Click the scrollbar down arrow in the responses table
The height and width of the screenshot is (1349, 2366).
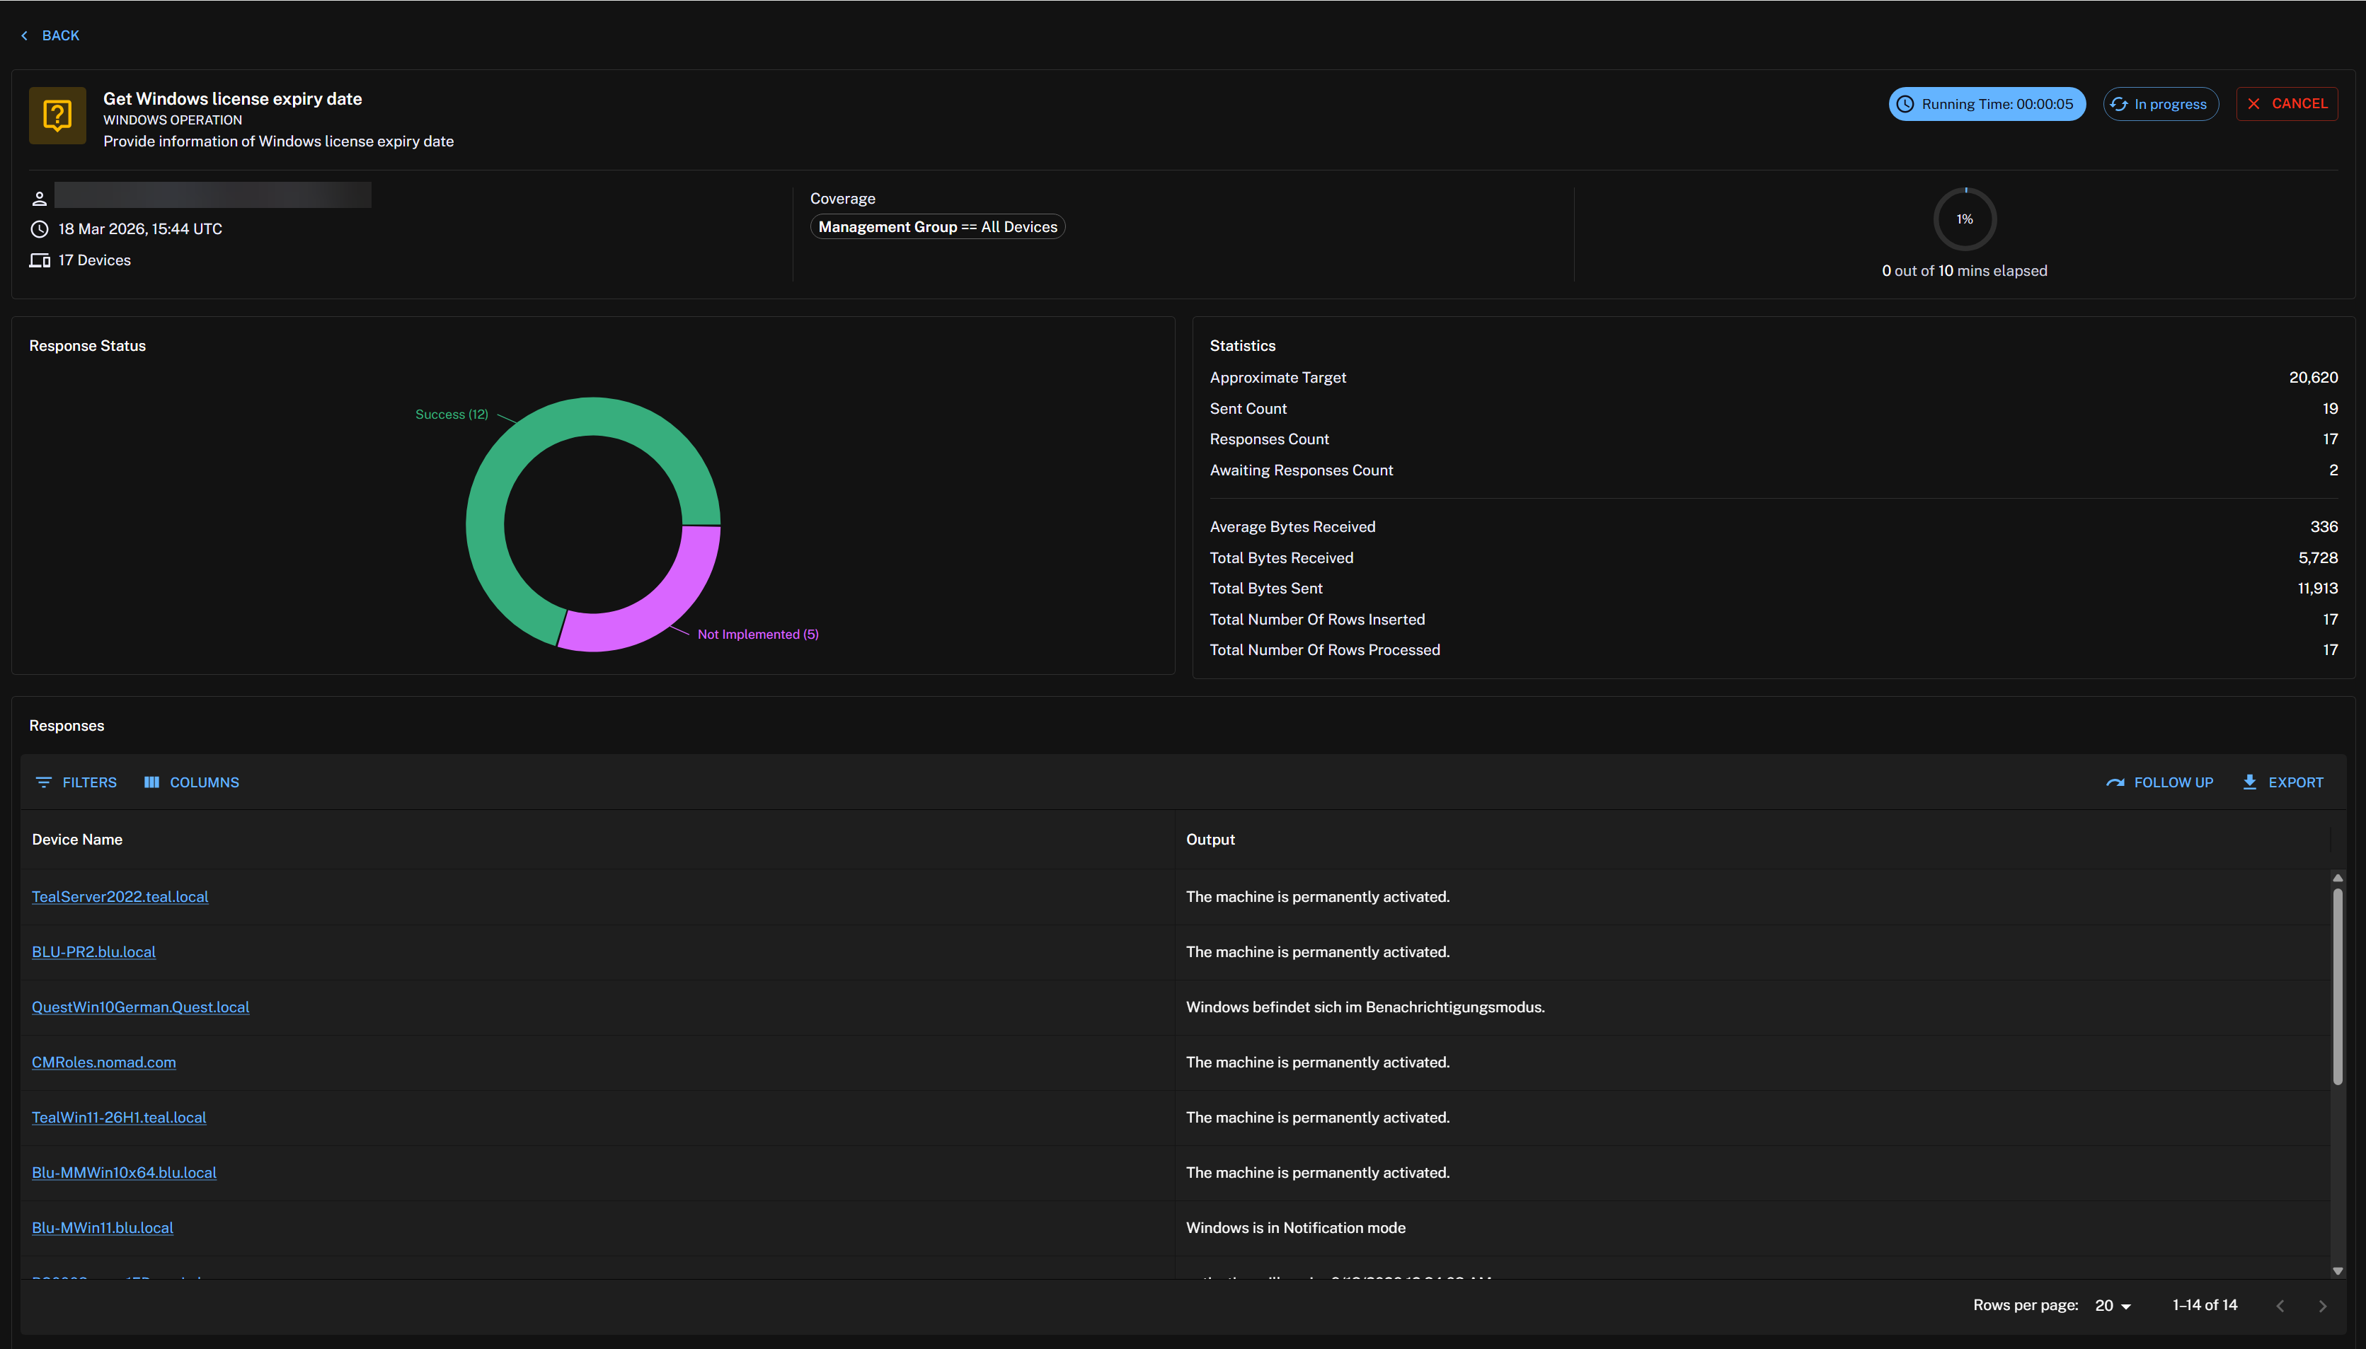pyautogui.click(x=2337, y=1270)
